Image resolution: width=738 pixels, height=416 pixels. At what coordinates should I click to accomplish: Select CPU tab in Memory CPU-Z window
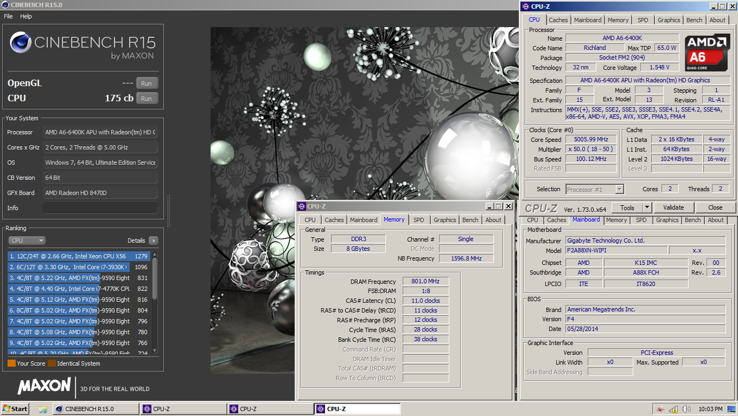pyautogui.click(x=310, y=220)
